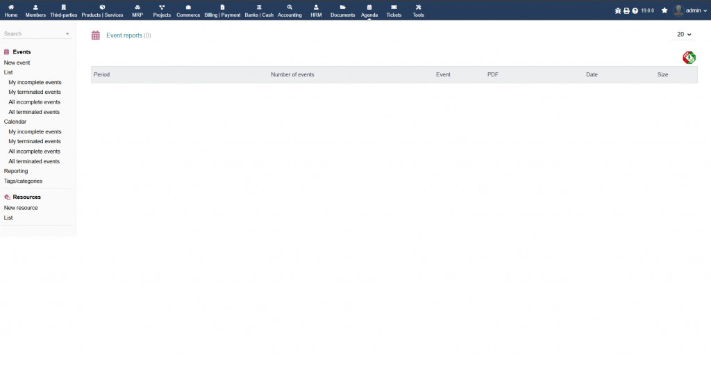Screen dimensions: 711x367
Task: Click the 19.0.0 version label
Action: [648, 10]
